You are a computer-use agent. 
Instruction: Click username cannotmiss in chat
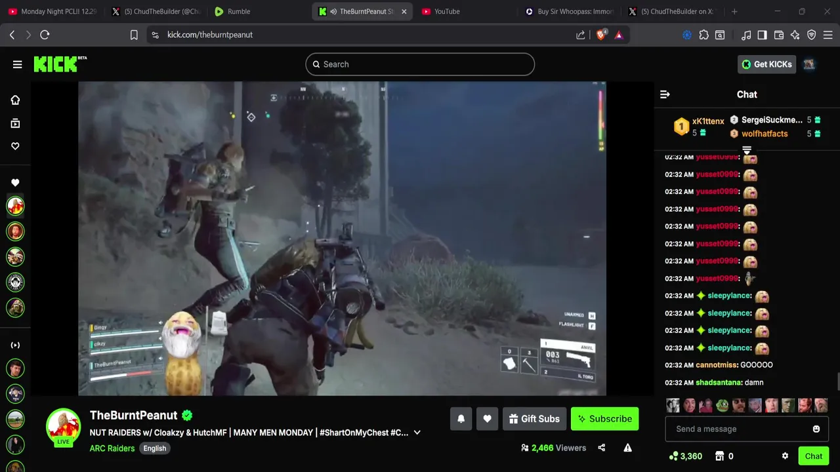coord(716,365)
